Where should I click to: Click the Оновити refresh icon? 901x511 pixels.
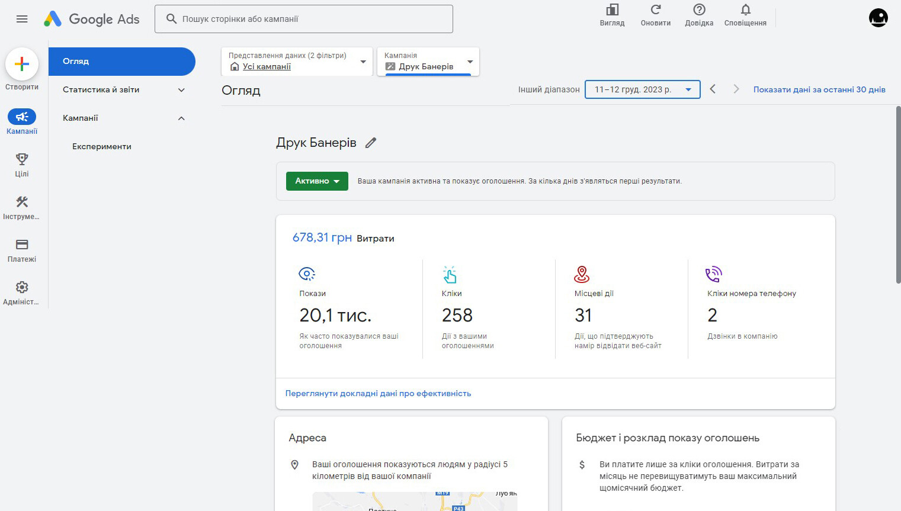pyautogui.click(x=655, y=10)
